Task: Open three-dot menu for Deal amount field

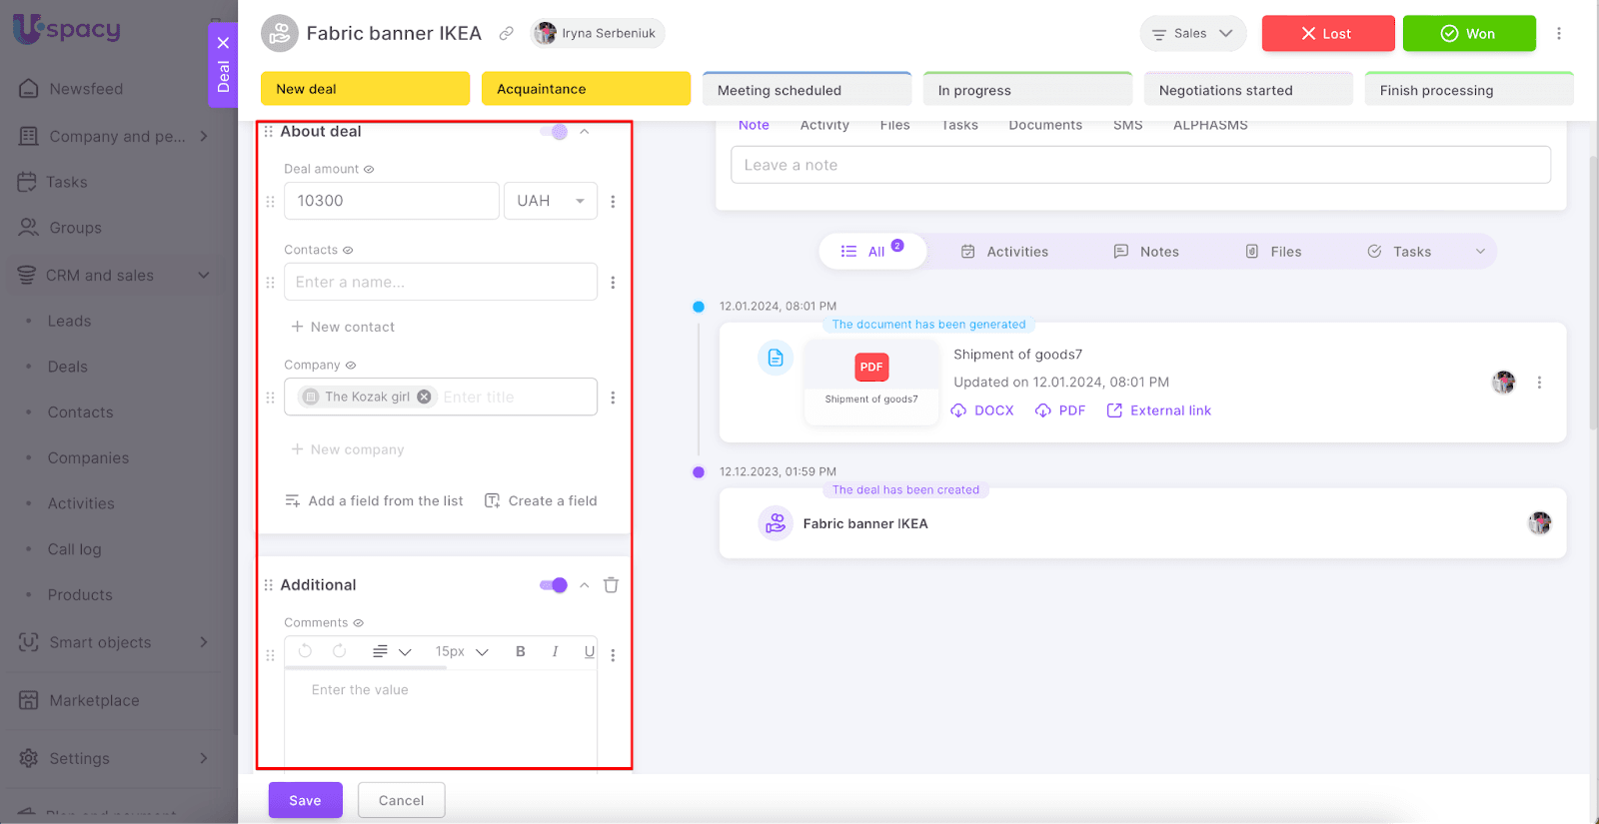Action: [x=613, y=202]
